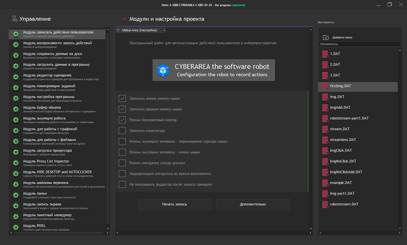Screen dimensions: 407x245
Task: Click file icon of robotstream.DAT
Action: tap(325, 204)
